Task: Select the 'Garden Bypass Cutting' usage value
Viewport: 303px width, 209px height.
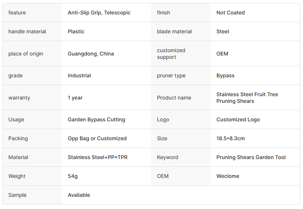Action: point(97,119)
